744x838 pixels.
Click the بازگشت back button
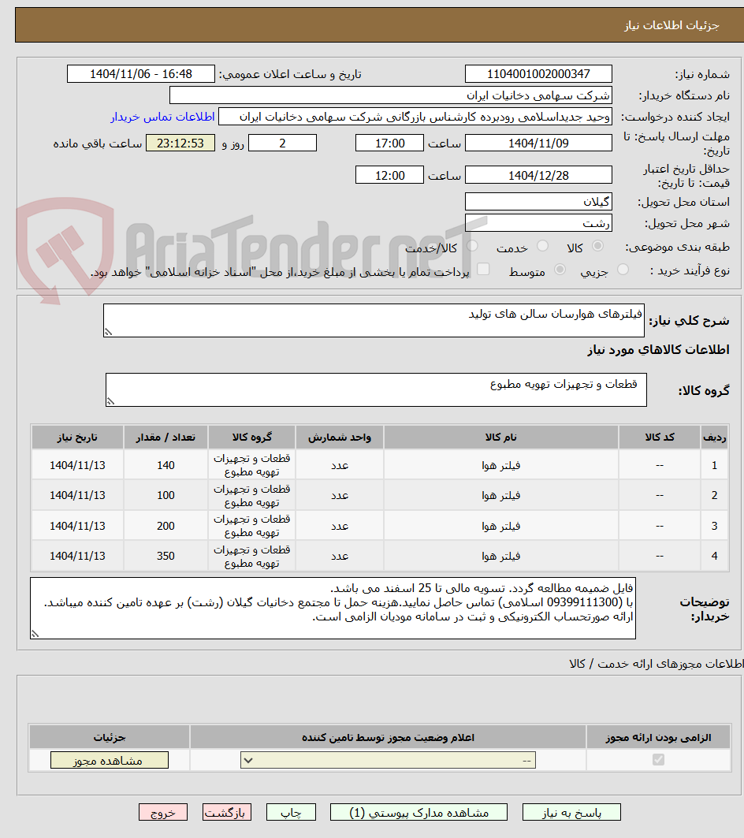pyautogui.click(x=227, y=812)
